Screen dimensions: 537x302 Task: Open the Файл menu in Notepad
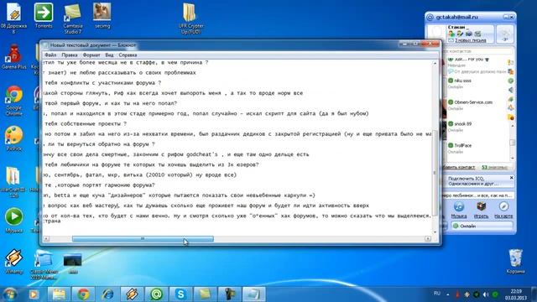50,55
